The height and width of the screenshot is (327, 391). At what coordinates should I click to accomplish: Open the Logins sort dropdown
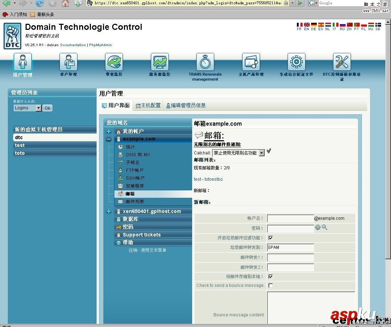click(27, 108)
